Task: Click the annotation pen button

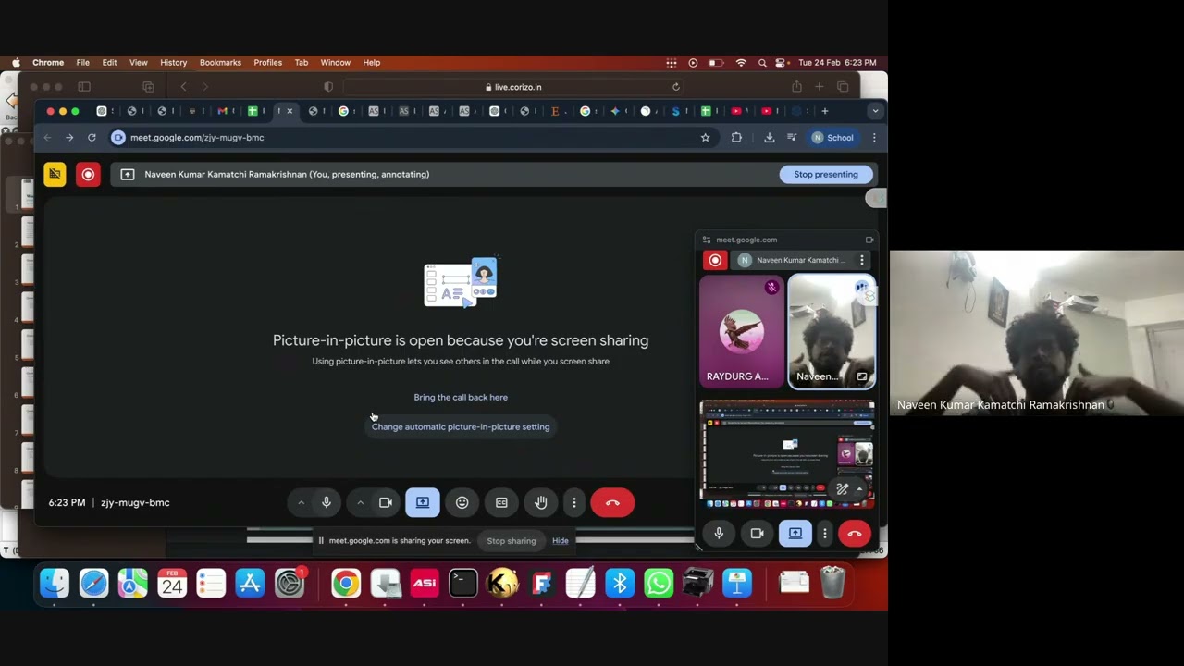Action: tap(843, 488)
